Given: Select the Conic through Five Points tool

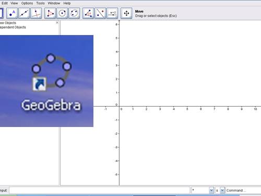Looking at the screenshot, I should click(x=74, y=13).
